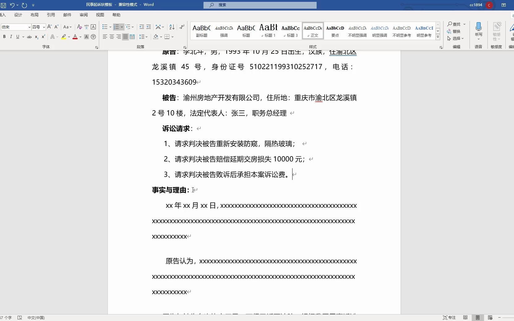Screen dimensions: 514x321
Task: Apply the yellow text highlight color
Action: click(64, 37)
